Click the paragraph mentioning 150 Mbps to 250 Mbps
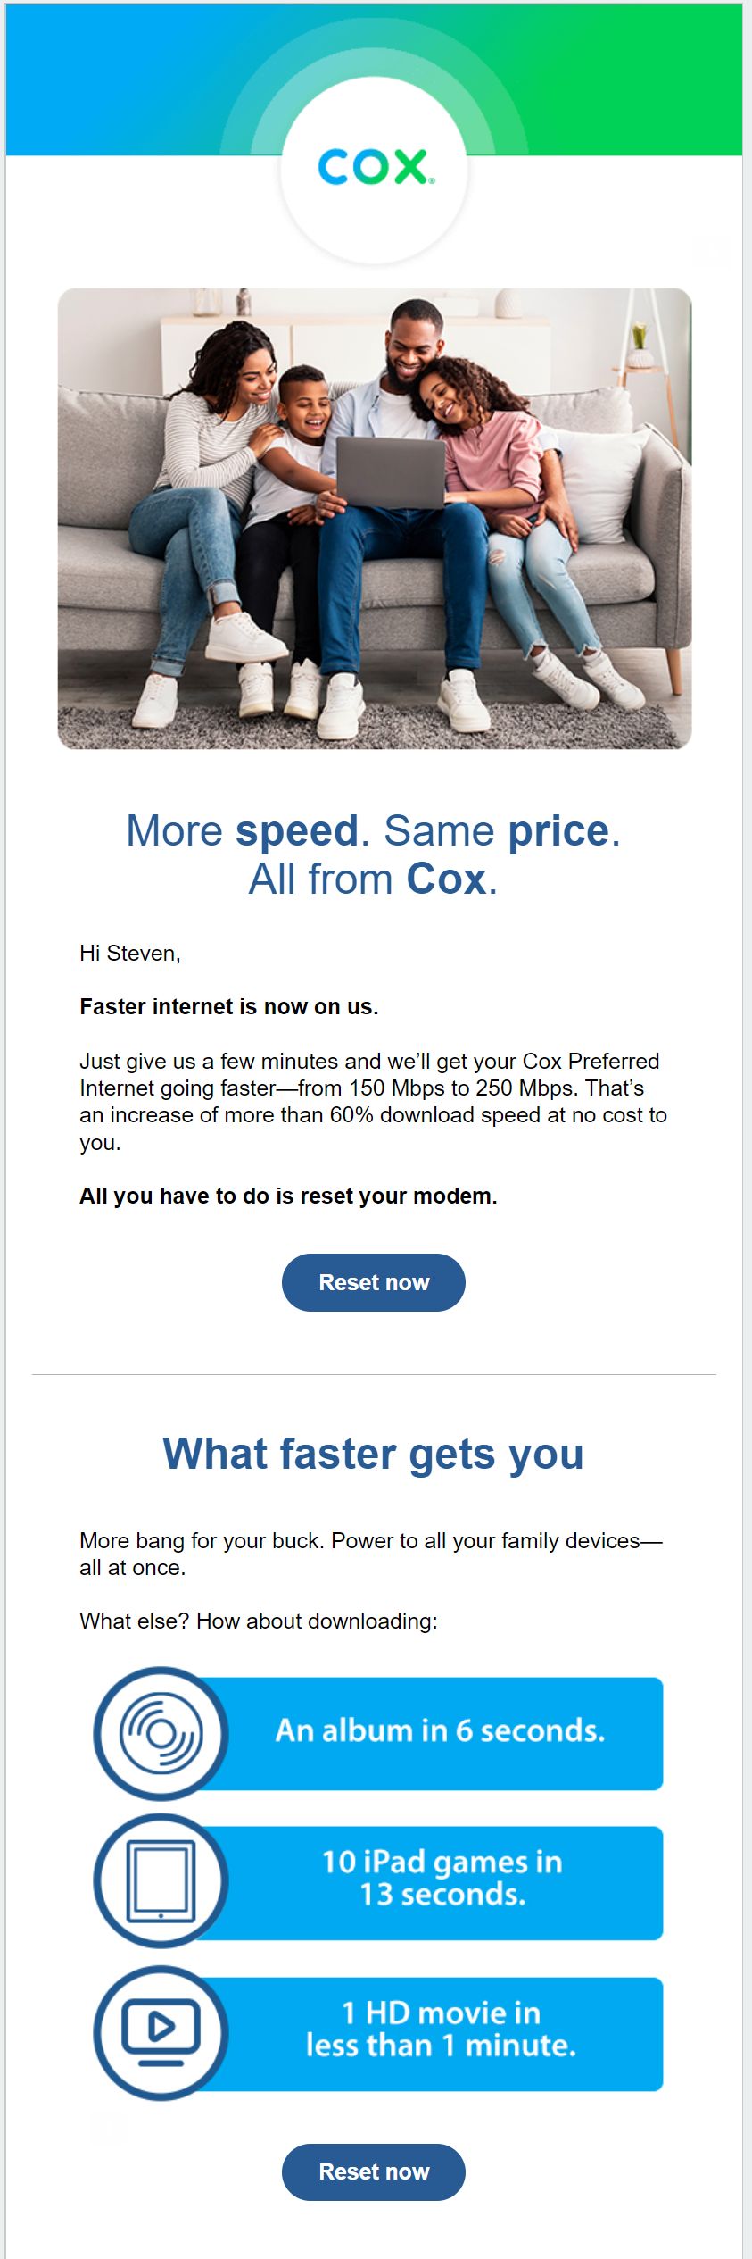This screenshot has height=2259, width=752. (373, 1101)
